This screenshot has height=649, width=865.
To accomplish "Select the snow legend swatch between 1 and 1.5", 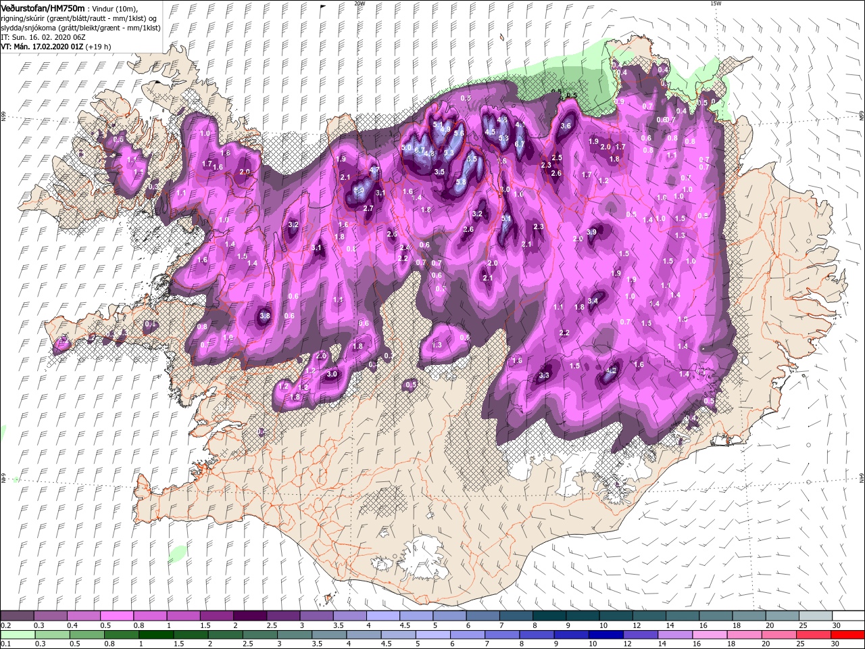I will pos(184,616).
